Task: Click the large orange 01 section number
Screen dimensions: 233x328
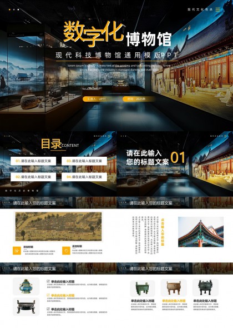Action: (178, 157)
